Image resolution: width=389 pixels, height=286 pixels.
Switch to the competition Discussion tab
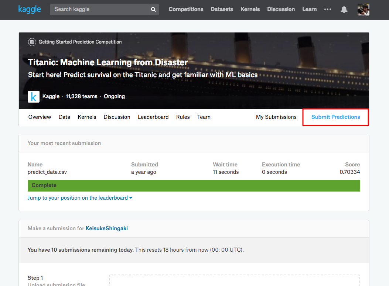pos(117,117)
